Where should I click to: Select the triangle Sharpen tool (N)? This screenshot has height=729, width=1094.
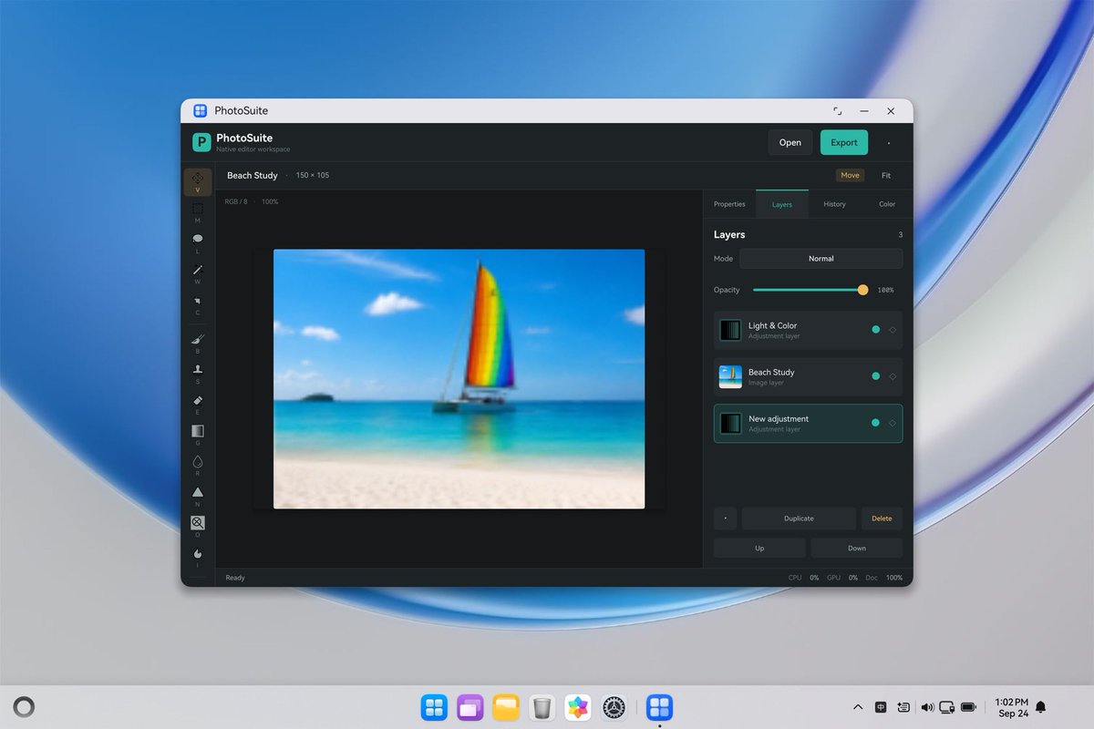click(x=198, y=497)
